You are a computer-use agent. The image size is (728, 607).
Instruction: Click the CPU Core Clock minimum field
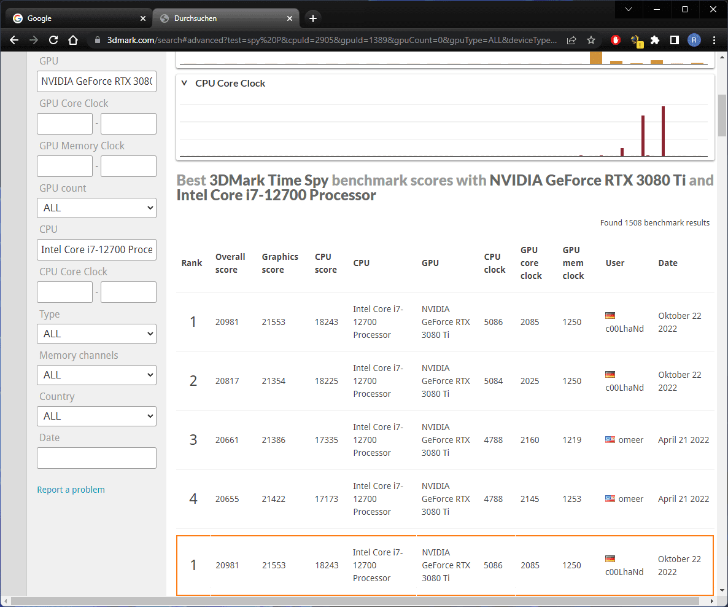[64, 292]
